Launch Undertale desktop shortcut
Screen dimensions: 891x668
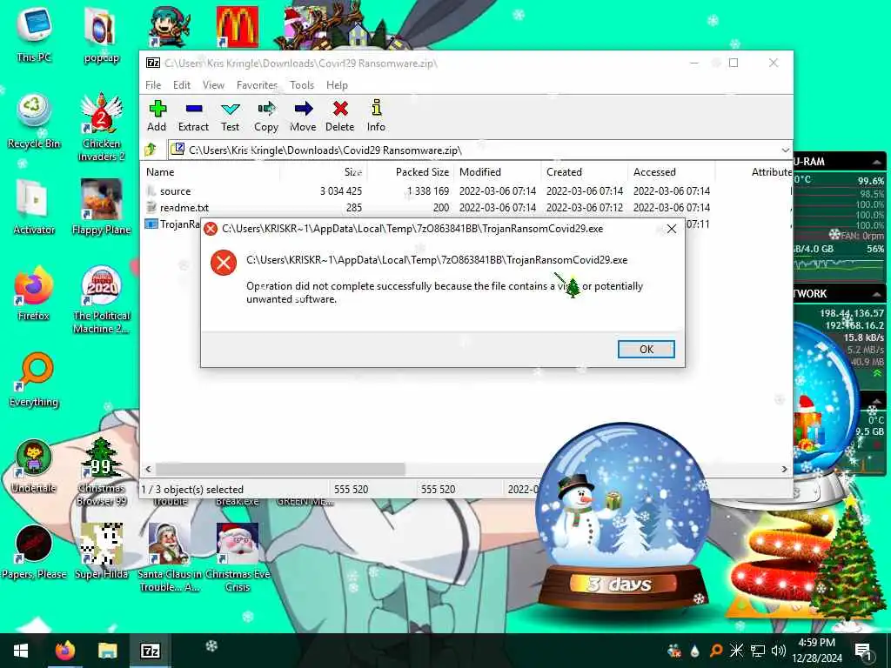(34, 466)
